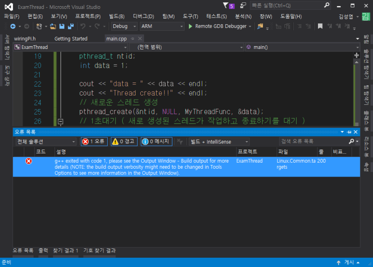Click the red error icon in error row
Image resolution: width=373 pixels, height=267 pixels.
pyautogui.click(x=28, y=161)
